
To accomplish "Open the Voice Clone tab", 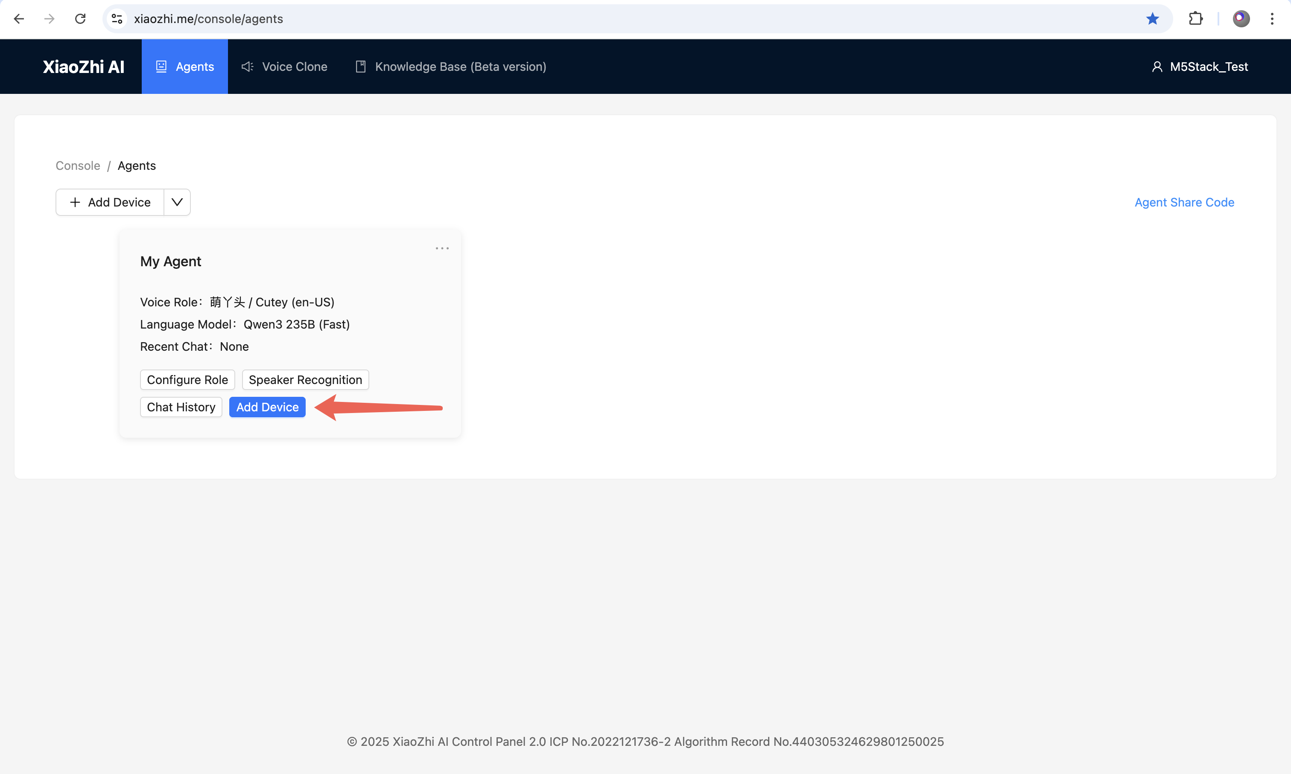I will (284, 67).
